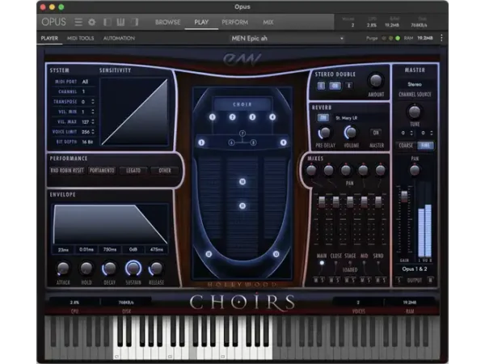Toggle the Main mic loaded light
The image size is (485, 364).
pos(322,263)
